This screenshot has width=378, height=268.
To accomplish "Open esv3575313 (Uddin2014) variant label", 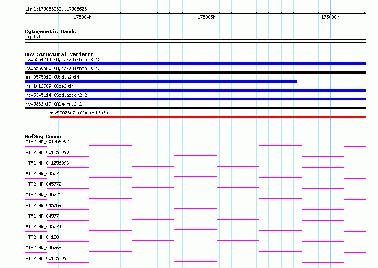I will 54,77.
